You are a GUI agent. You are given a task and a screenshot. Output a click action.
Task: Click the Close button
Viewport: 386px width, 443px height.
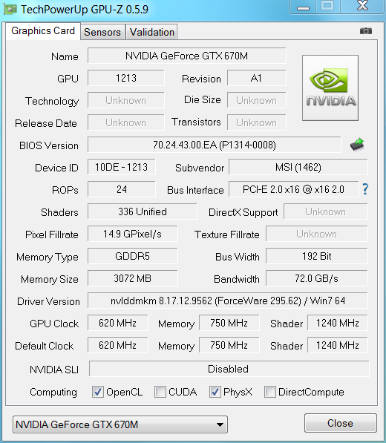[x=341, y=423]
